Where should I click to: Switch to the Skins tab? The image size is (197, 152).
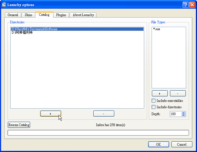[28, 15]
